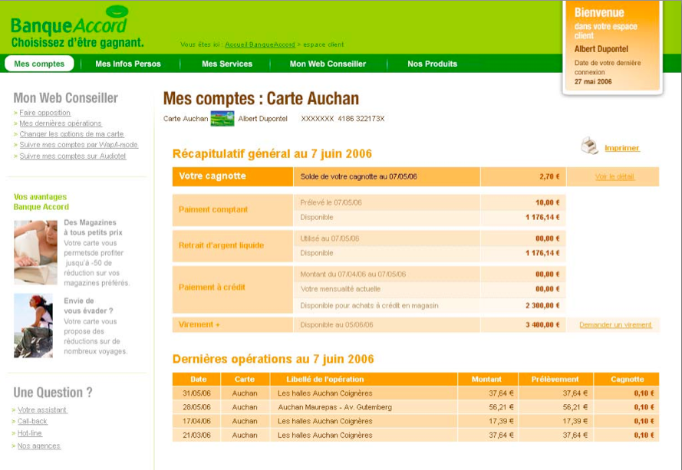
Task: Click the Solde de votre cagnotte au 07/05/06 text
Action: 359,176
